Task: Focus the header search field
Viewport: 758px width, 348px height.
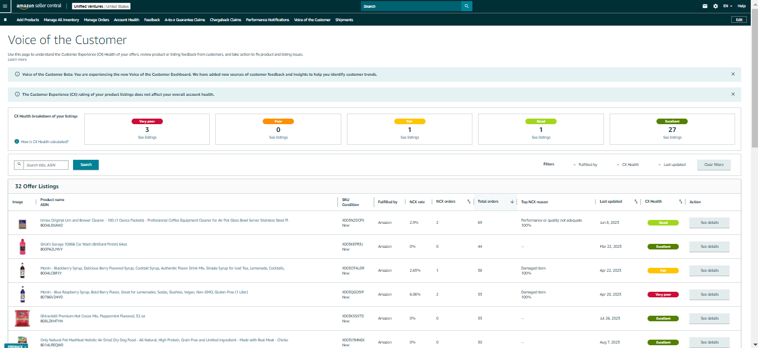Action: tap(411, 6)
